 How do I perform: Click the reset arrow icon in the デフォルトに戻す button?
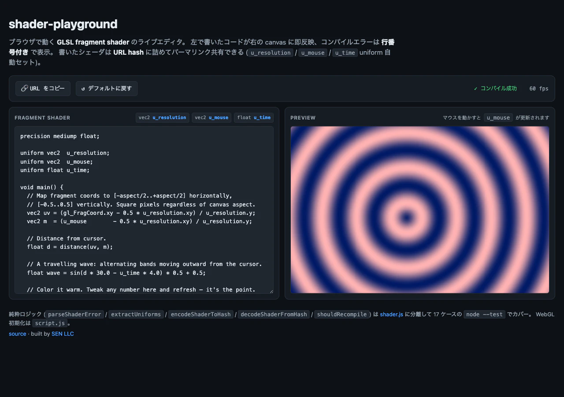click(x=83, y=89)
